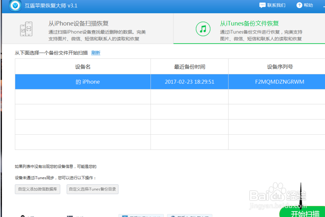This screenshot has height=217, width=325.
Task: Click the question mark help icon
Action: (299, 5)
